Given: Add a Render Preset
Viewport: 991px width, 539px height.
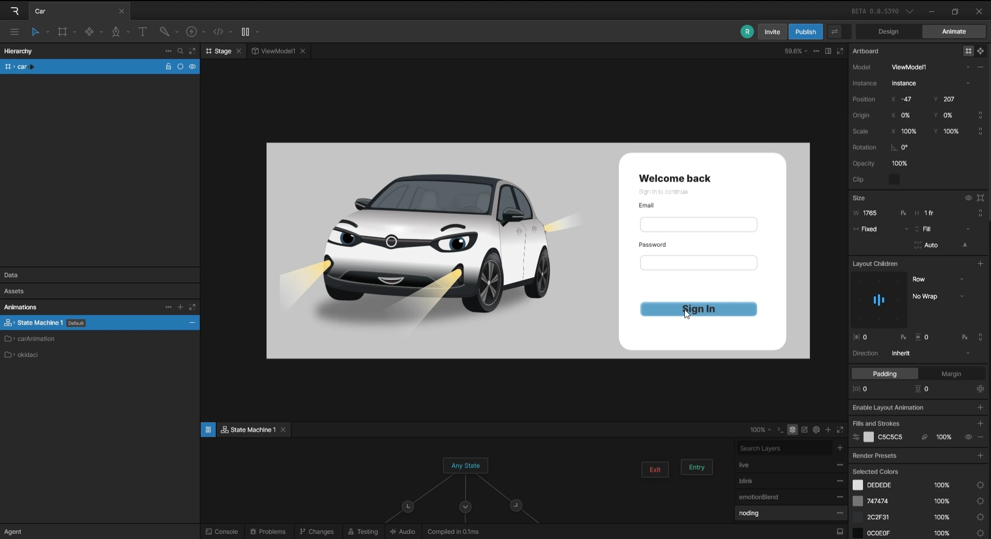Looking at the screenshot, I should (980, 455).
